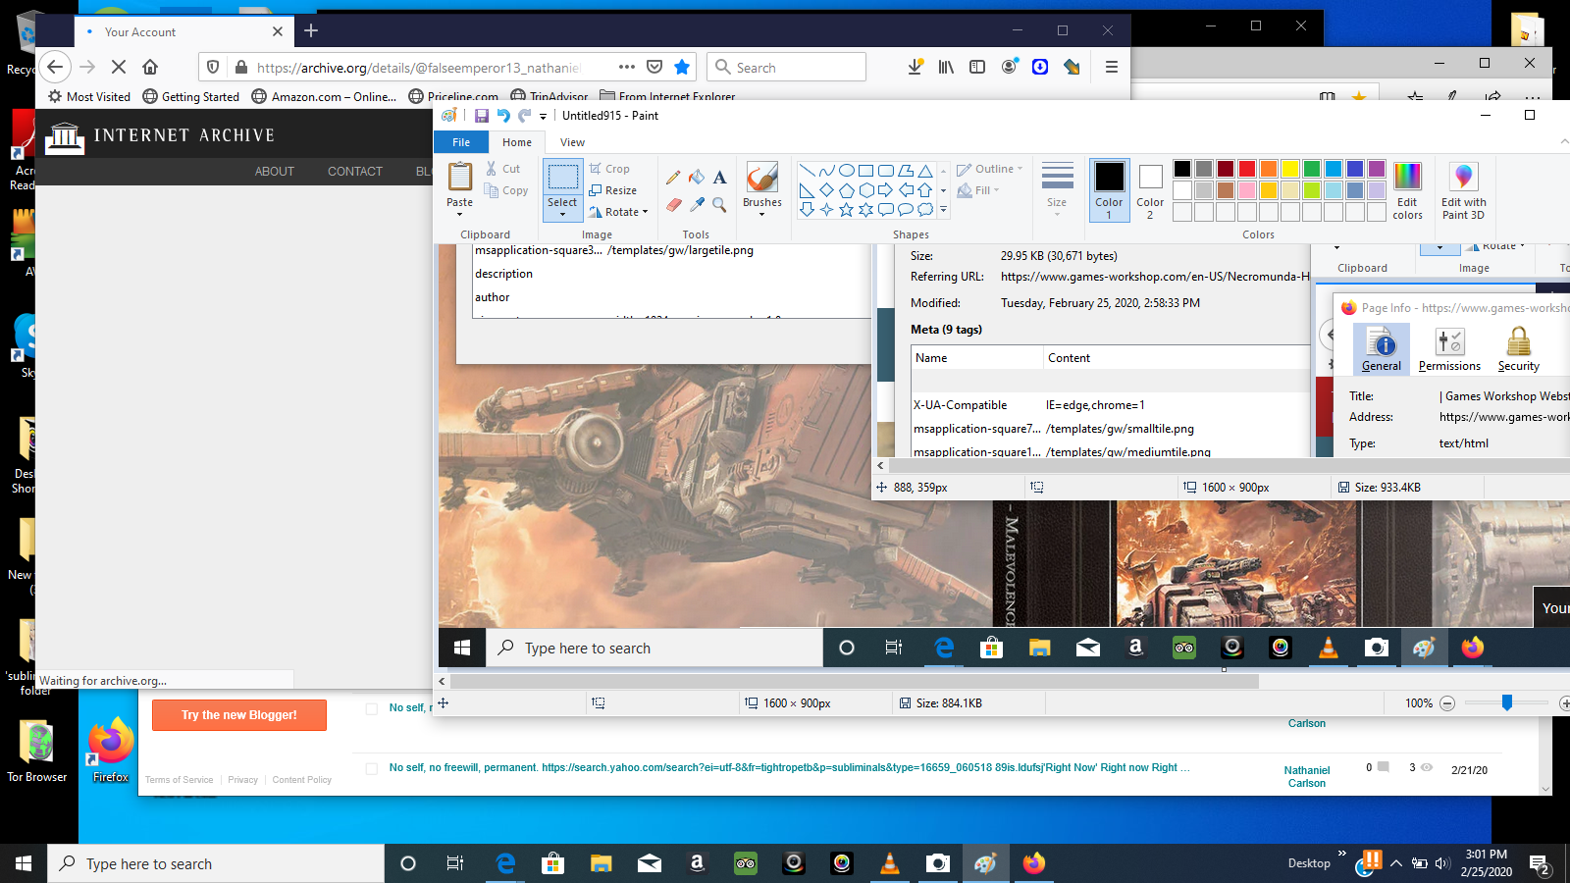The height and width of the screenshot is (883, 1570).
Task: Open File Explorer from the taskbar
Action: (602, 863)
